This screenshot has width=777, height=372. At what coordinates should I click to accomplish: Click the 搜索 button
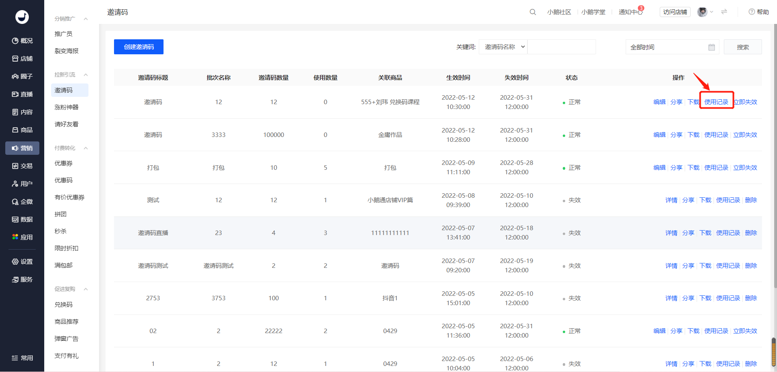click(x=743, y=47)
